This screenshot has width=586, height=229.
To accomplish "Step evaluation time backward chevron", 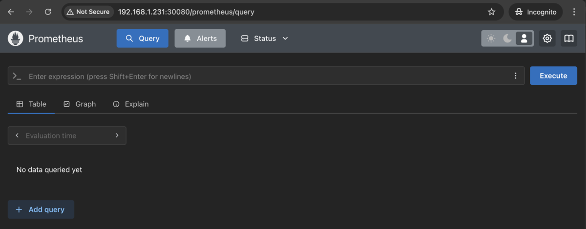I will pyautogui.click(x=17, y=135).
